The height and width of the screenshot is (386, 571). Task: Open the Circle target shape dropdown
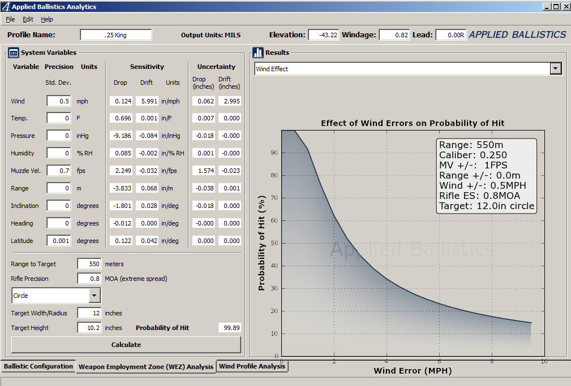coord(94,296)
